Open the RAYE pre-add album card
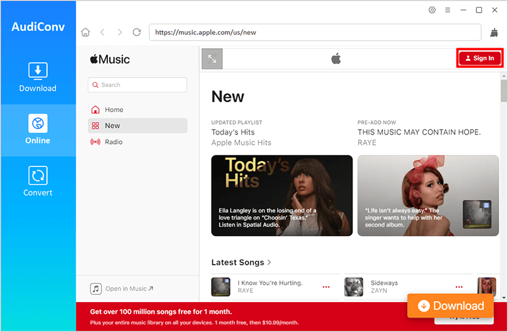This screenshot has height=332, width=508. pos(428,196)
